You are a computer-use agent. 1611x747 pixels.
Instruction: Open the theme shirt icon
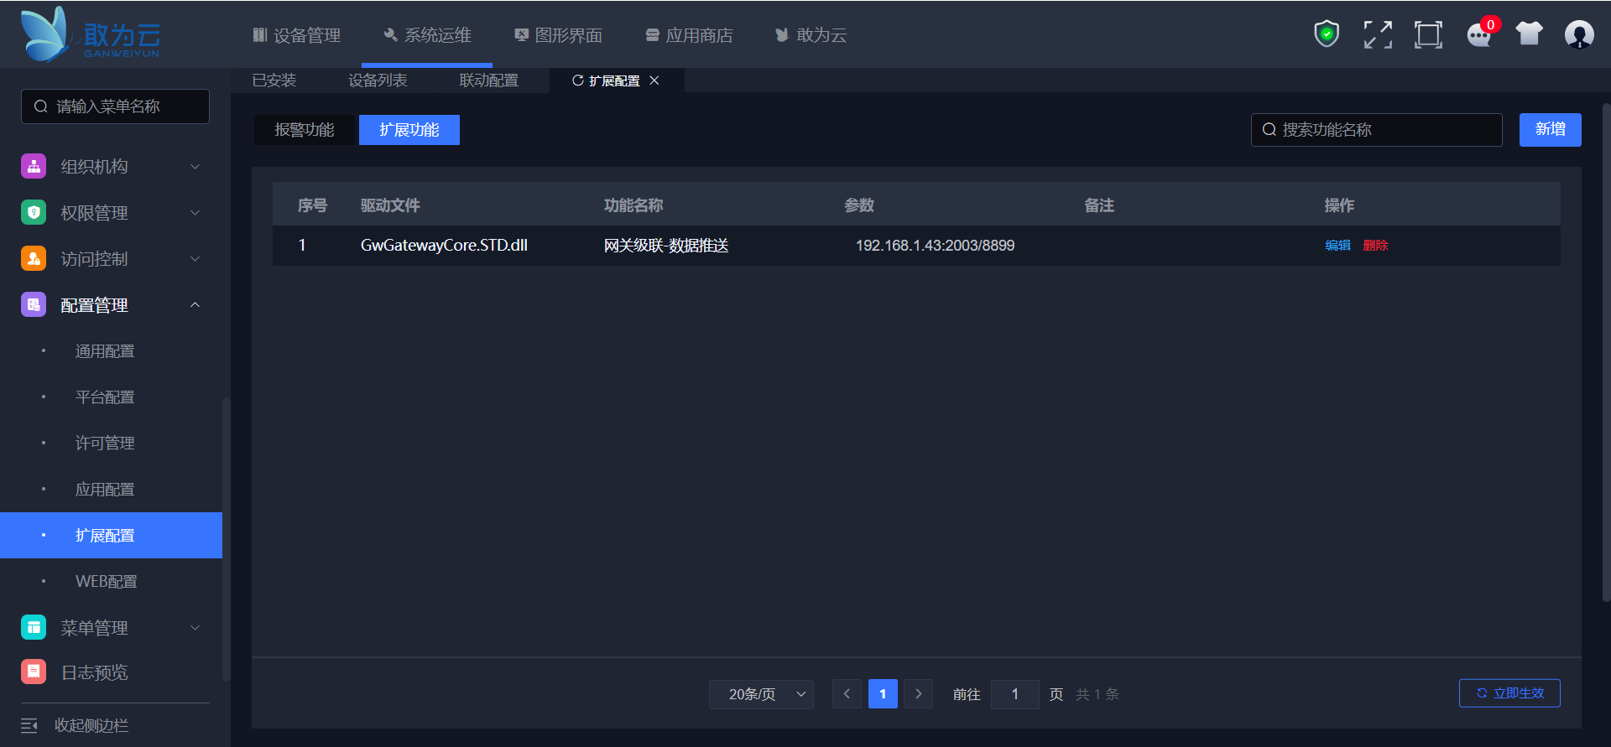1530,34
